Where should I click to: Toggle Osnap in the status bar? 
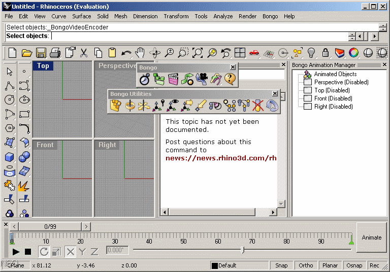pos(354,265)
